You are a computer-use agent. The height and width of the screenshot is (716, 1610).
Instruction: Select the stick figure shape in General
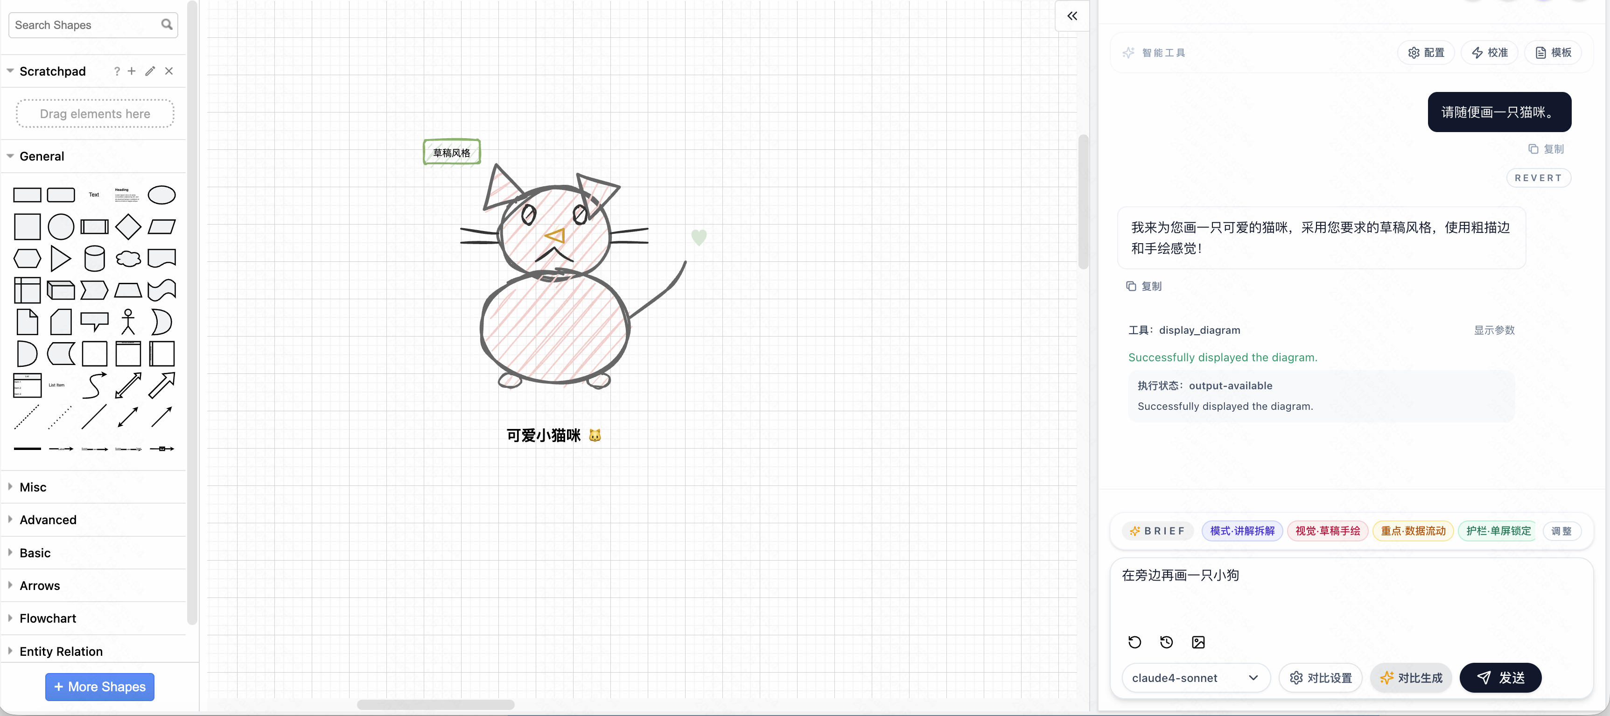[128, 322]
